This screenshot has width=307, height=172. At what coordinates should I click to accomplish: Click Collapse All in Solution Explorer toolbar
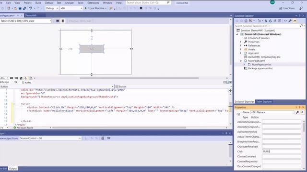275,21
